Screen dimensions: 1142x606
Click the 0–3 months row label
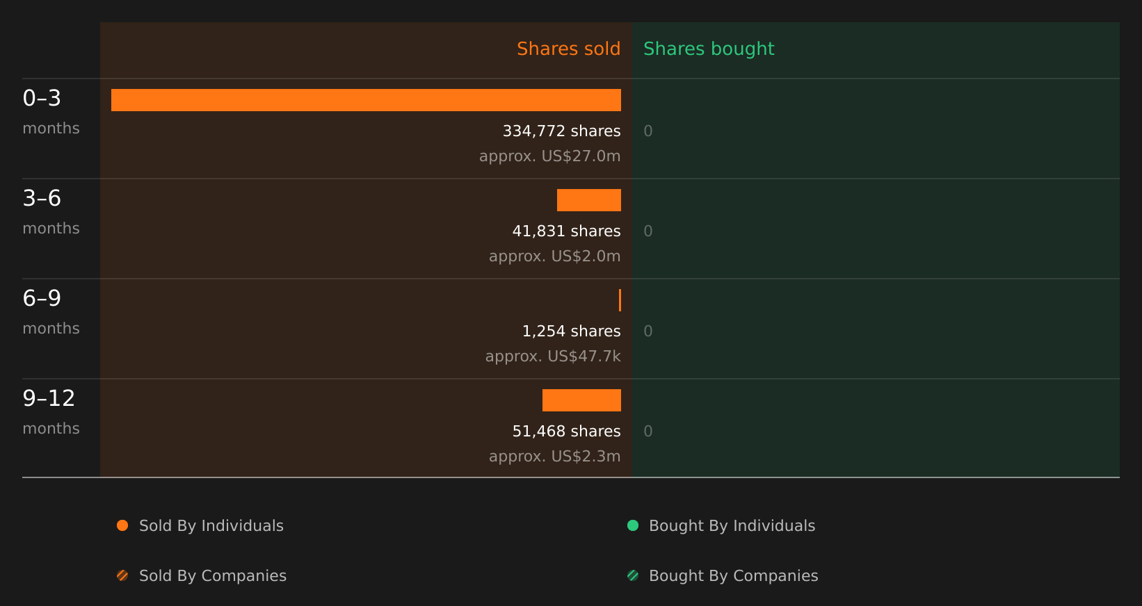click(51, 112)
